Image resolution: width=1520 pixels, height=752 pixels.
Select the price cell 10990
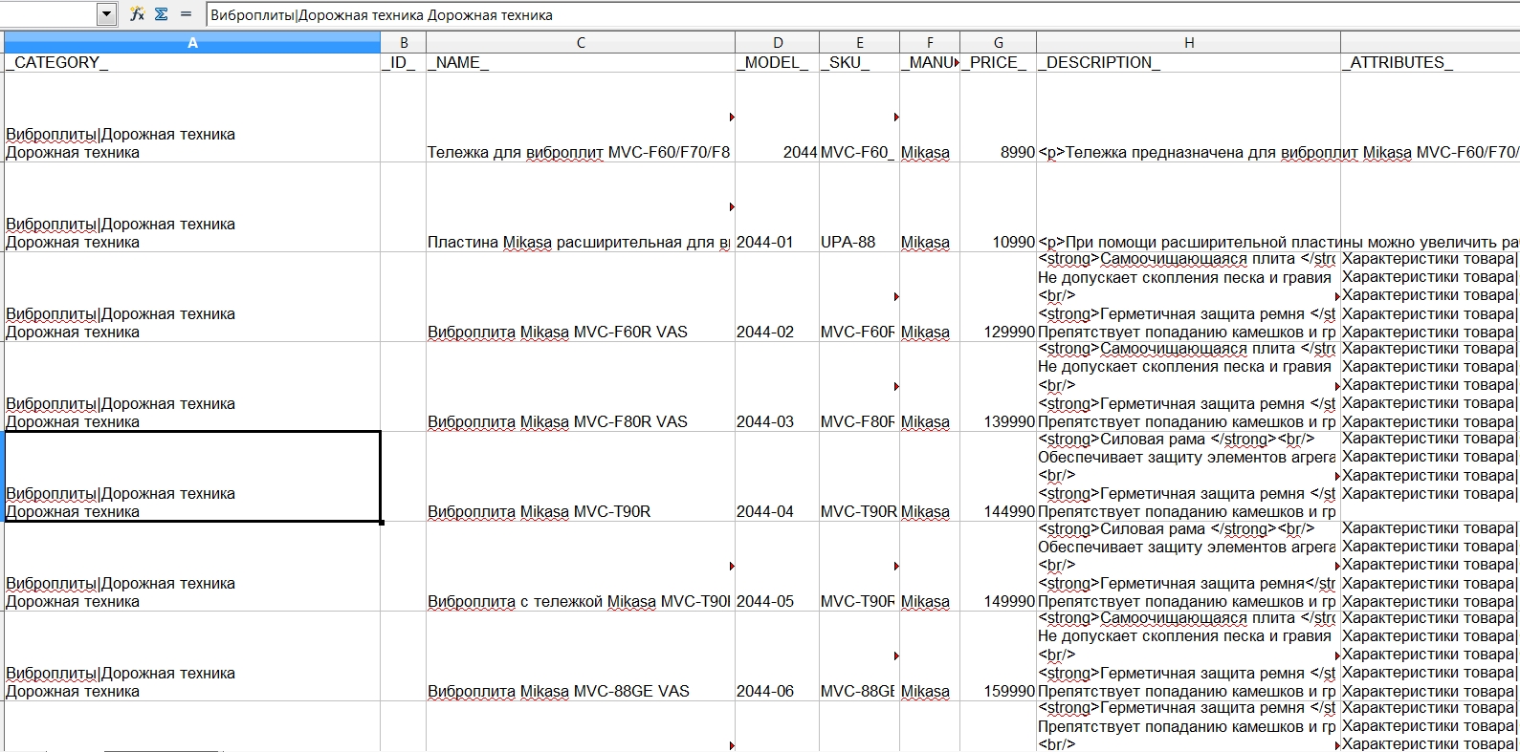pos(999,206)
